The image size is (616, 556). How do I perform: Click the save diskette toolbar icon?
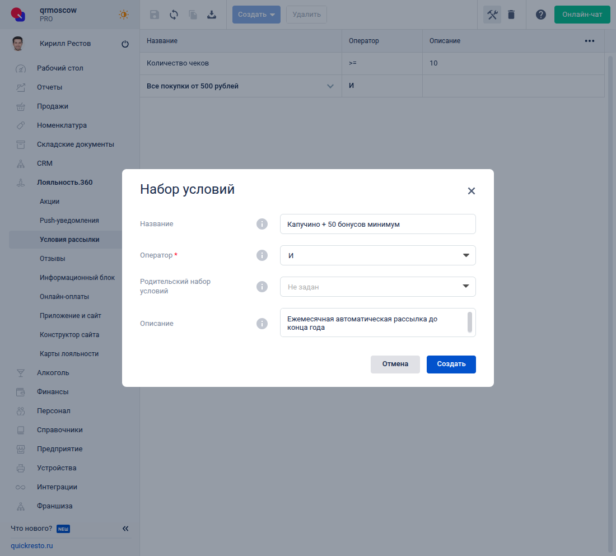pyautogui.click(x=155, y=15)
